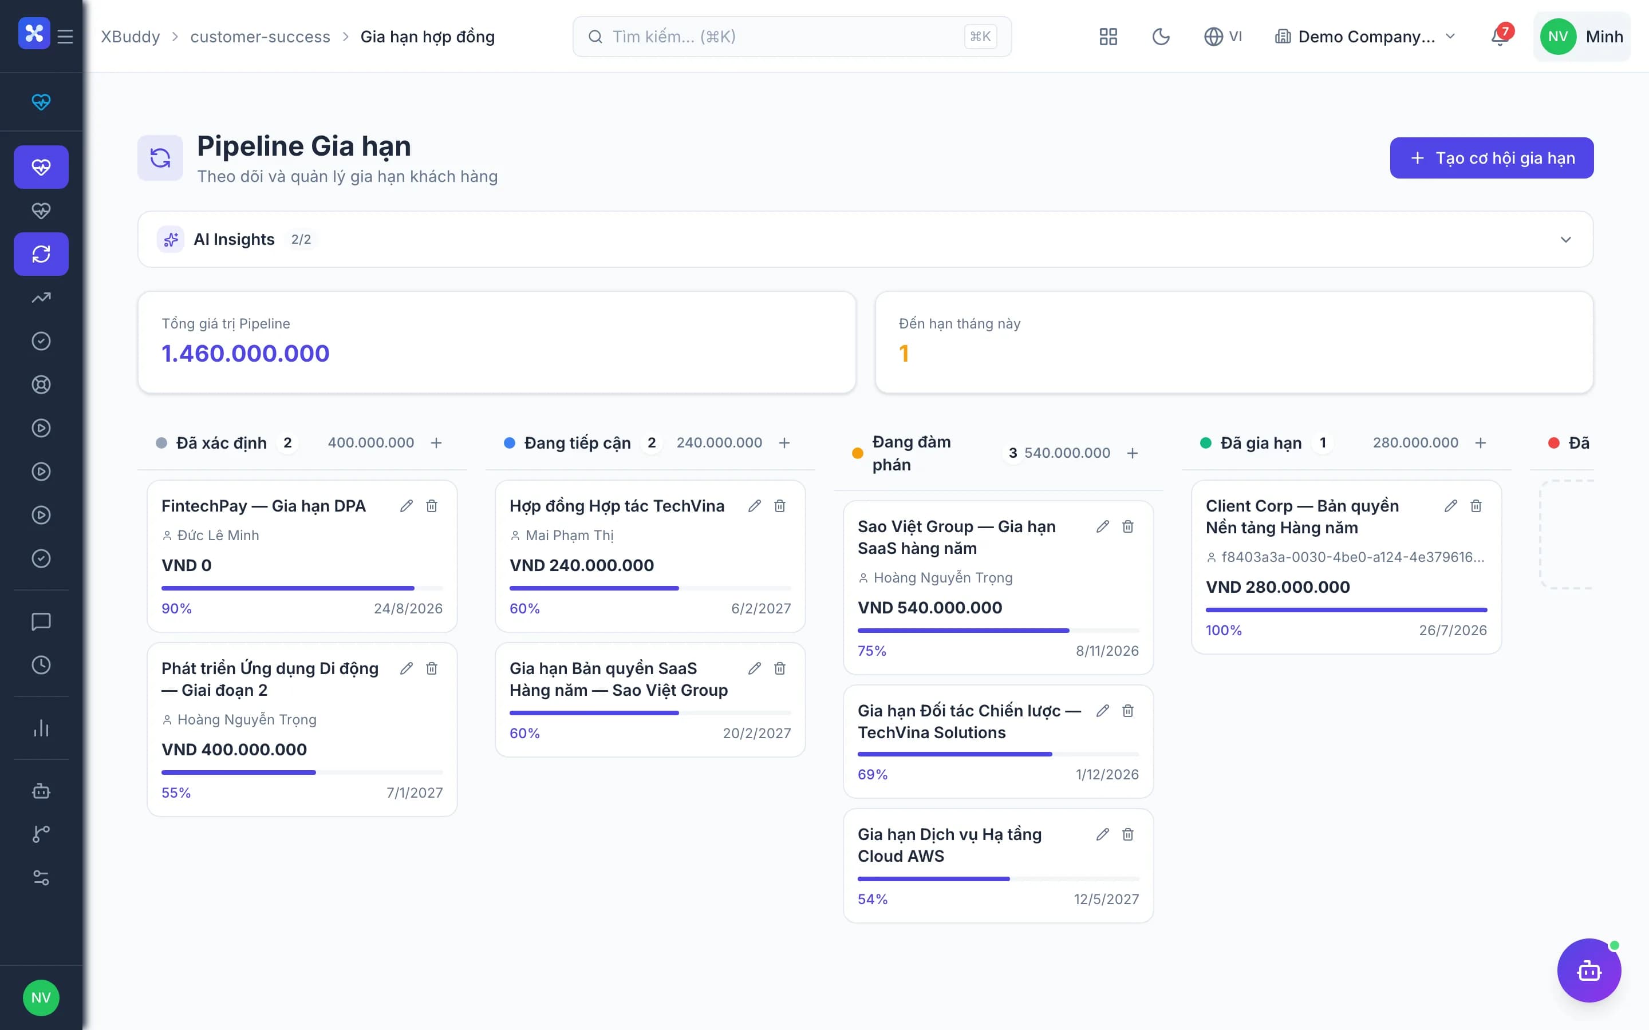
Task: Edit the Gia hạn Đối tác Chiến lược card
Action: coord(1103,711)
